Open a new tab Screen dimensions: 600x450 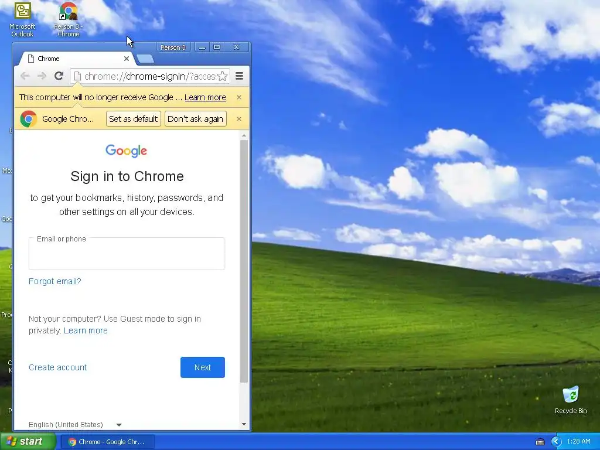pos(145,59)
